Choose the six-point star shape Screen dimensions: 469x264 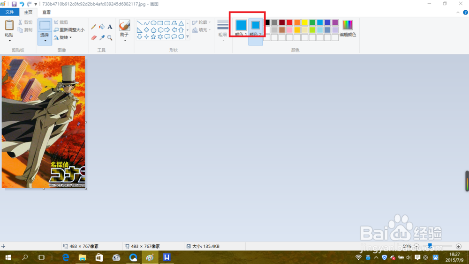(160, 37)
